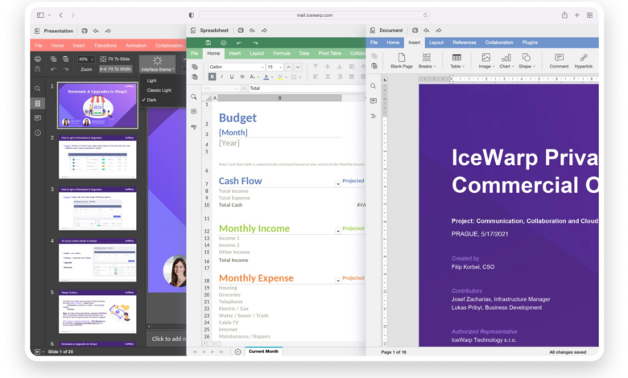628x378 pixels.
Task: Switch to Formula tab in Spreadsheet
Action: click(x=281, y=53)
